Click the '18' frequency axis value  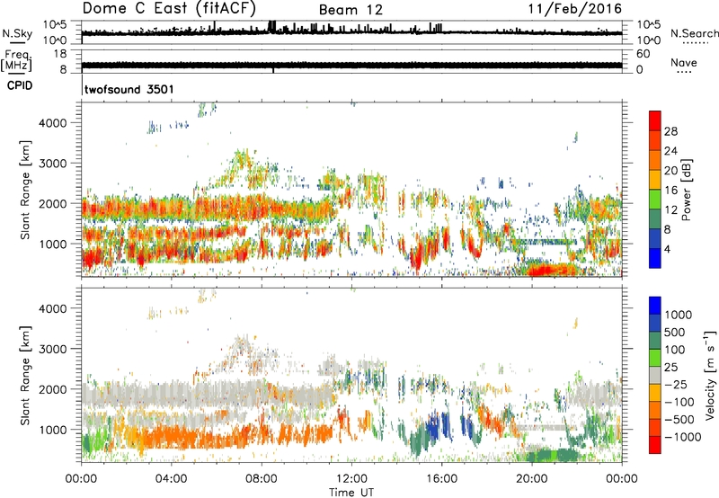60,54
